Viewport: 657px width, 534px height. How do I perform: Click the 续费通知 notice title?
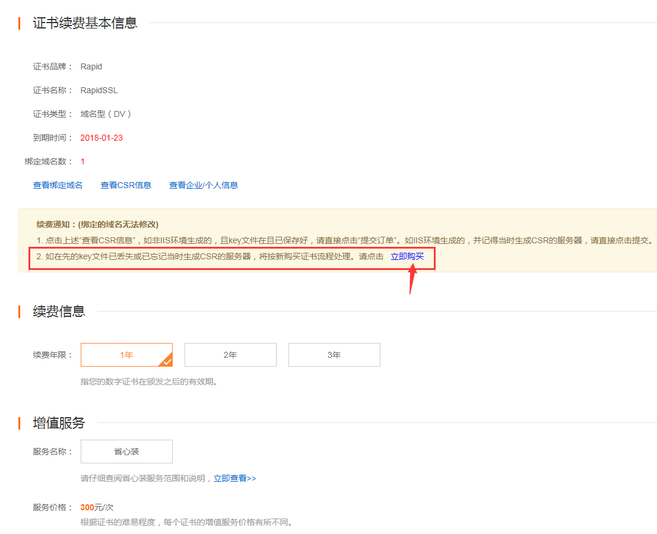click(97, 224)
